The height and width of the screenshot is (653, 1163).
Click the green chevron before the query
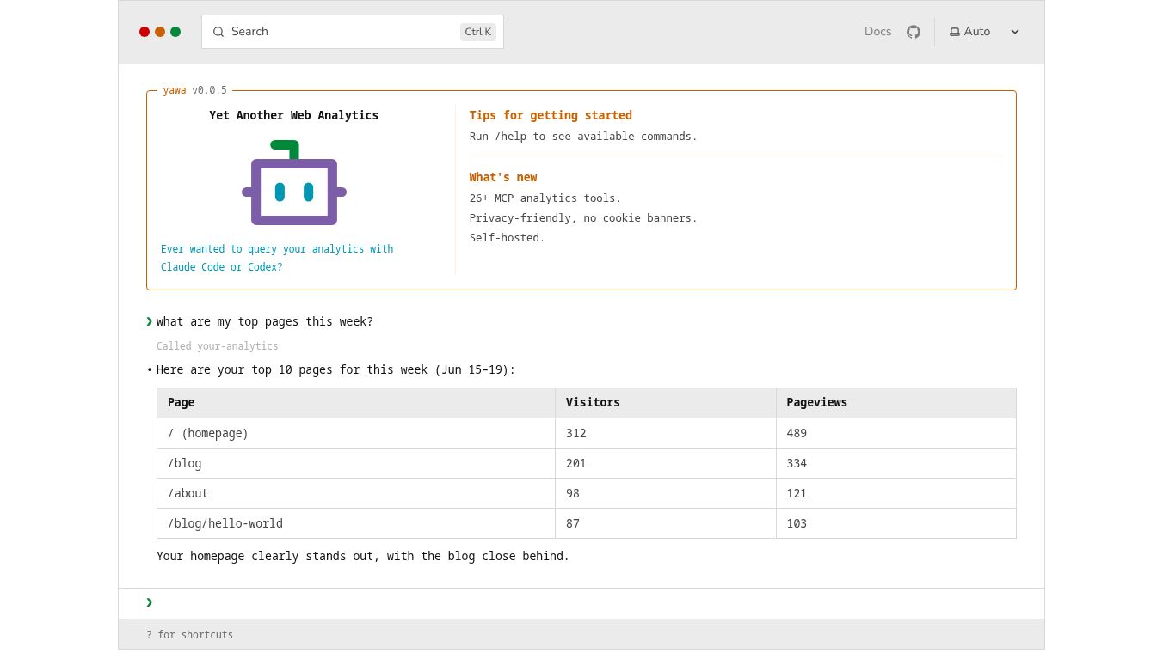[149, 321]
